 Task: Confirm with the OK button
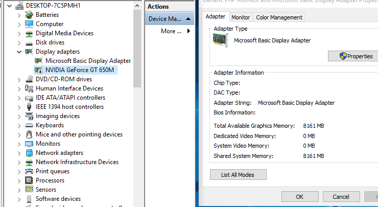point(300,197)
